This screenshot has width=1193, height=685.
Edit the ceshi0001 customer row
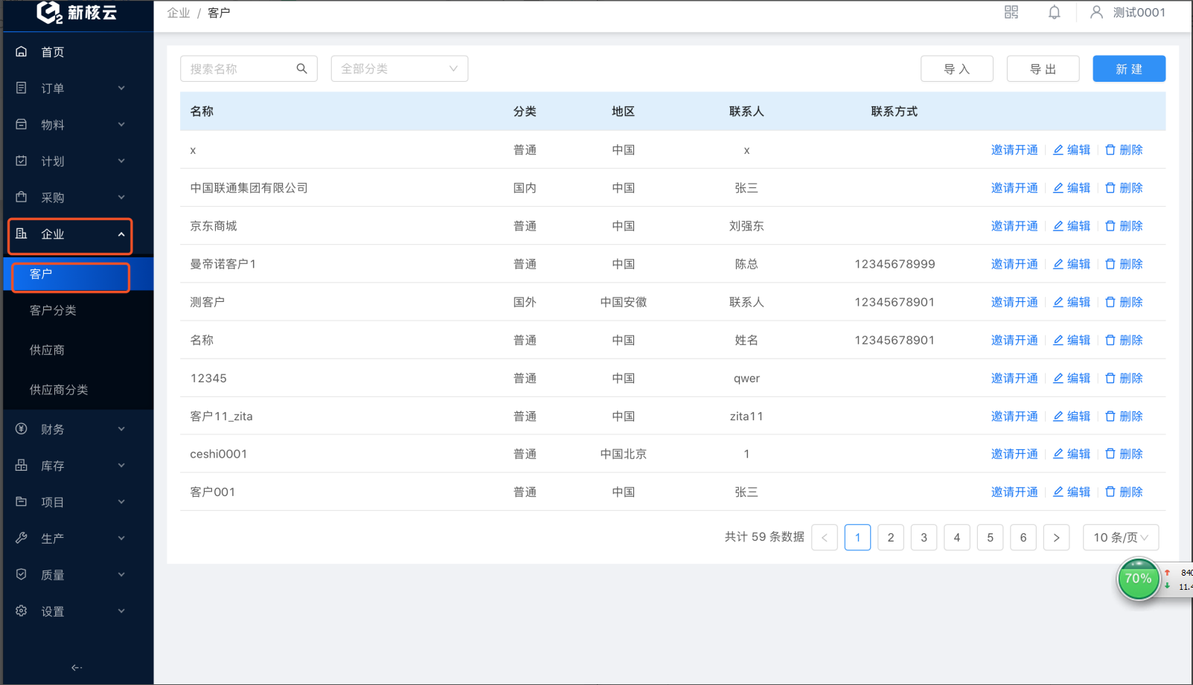coord(1072,454)
